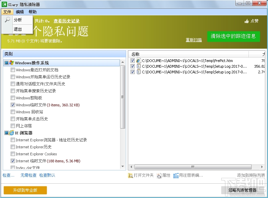Viewport: 268px width, 198px height.
Task: Click 升级到专业版 button
Action: [25, 190]
